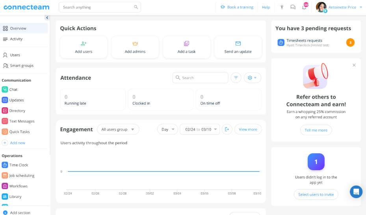This screenshot has height=215, width=366.
Task: Click Select users to invite
Action: click(x=316, y=195)
